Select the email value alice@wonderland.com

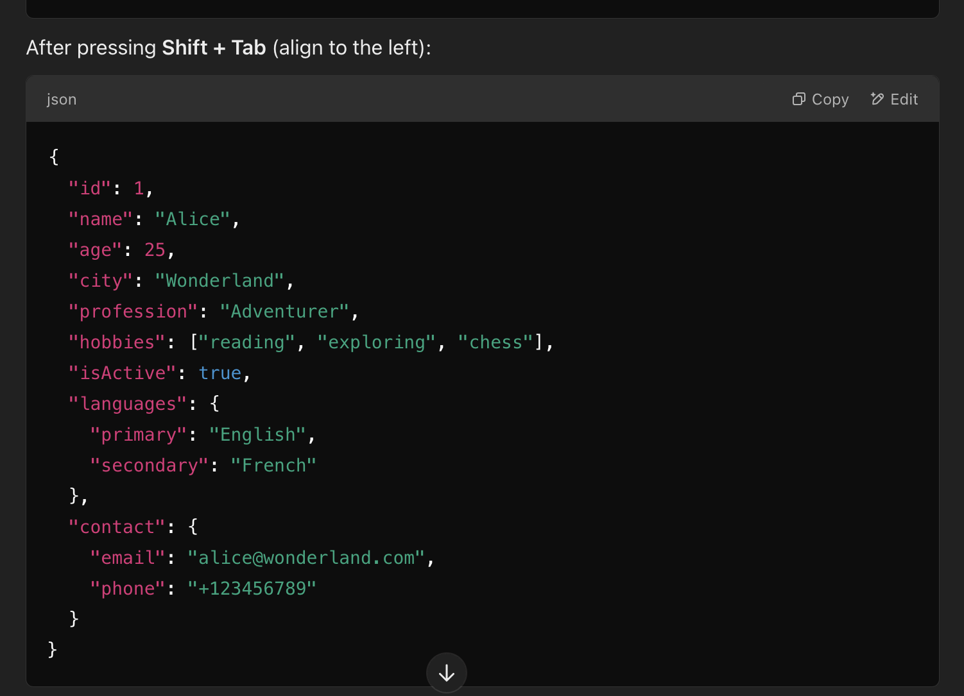306,557
